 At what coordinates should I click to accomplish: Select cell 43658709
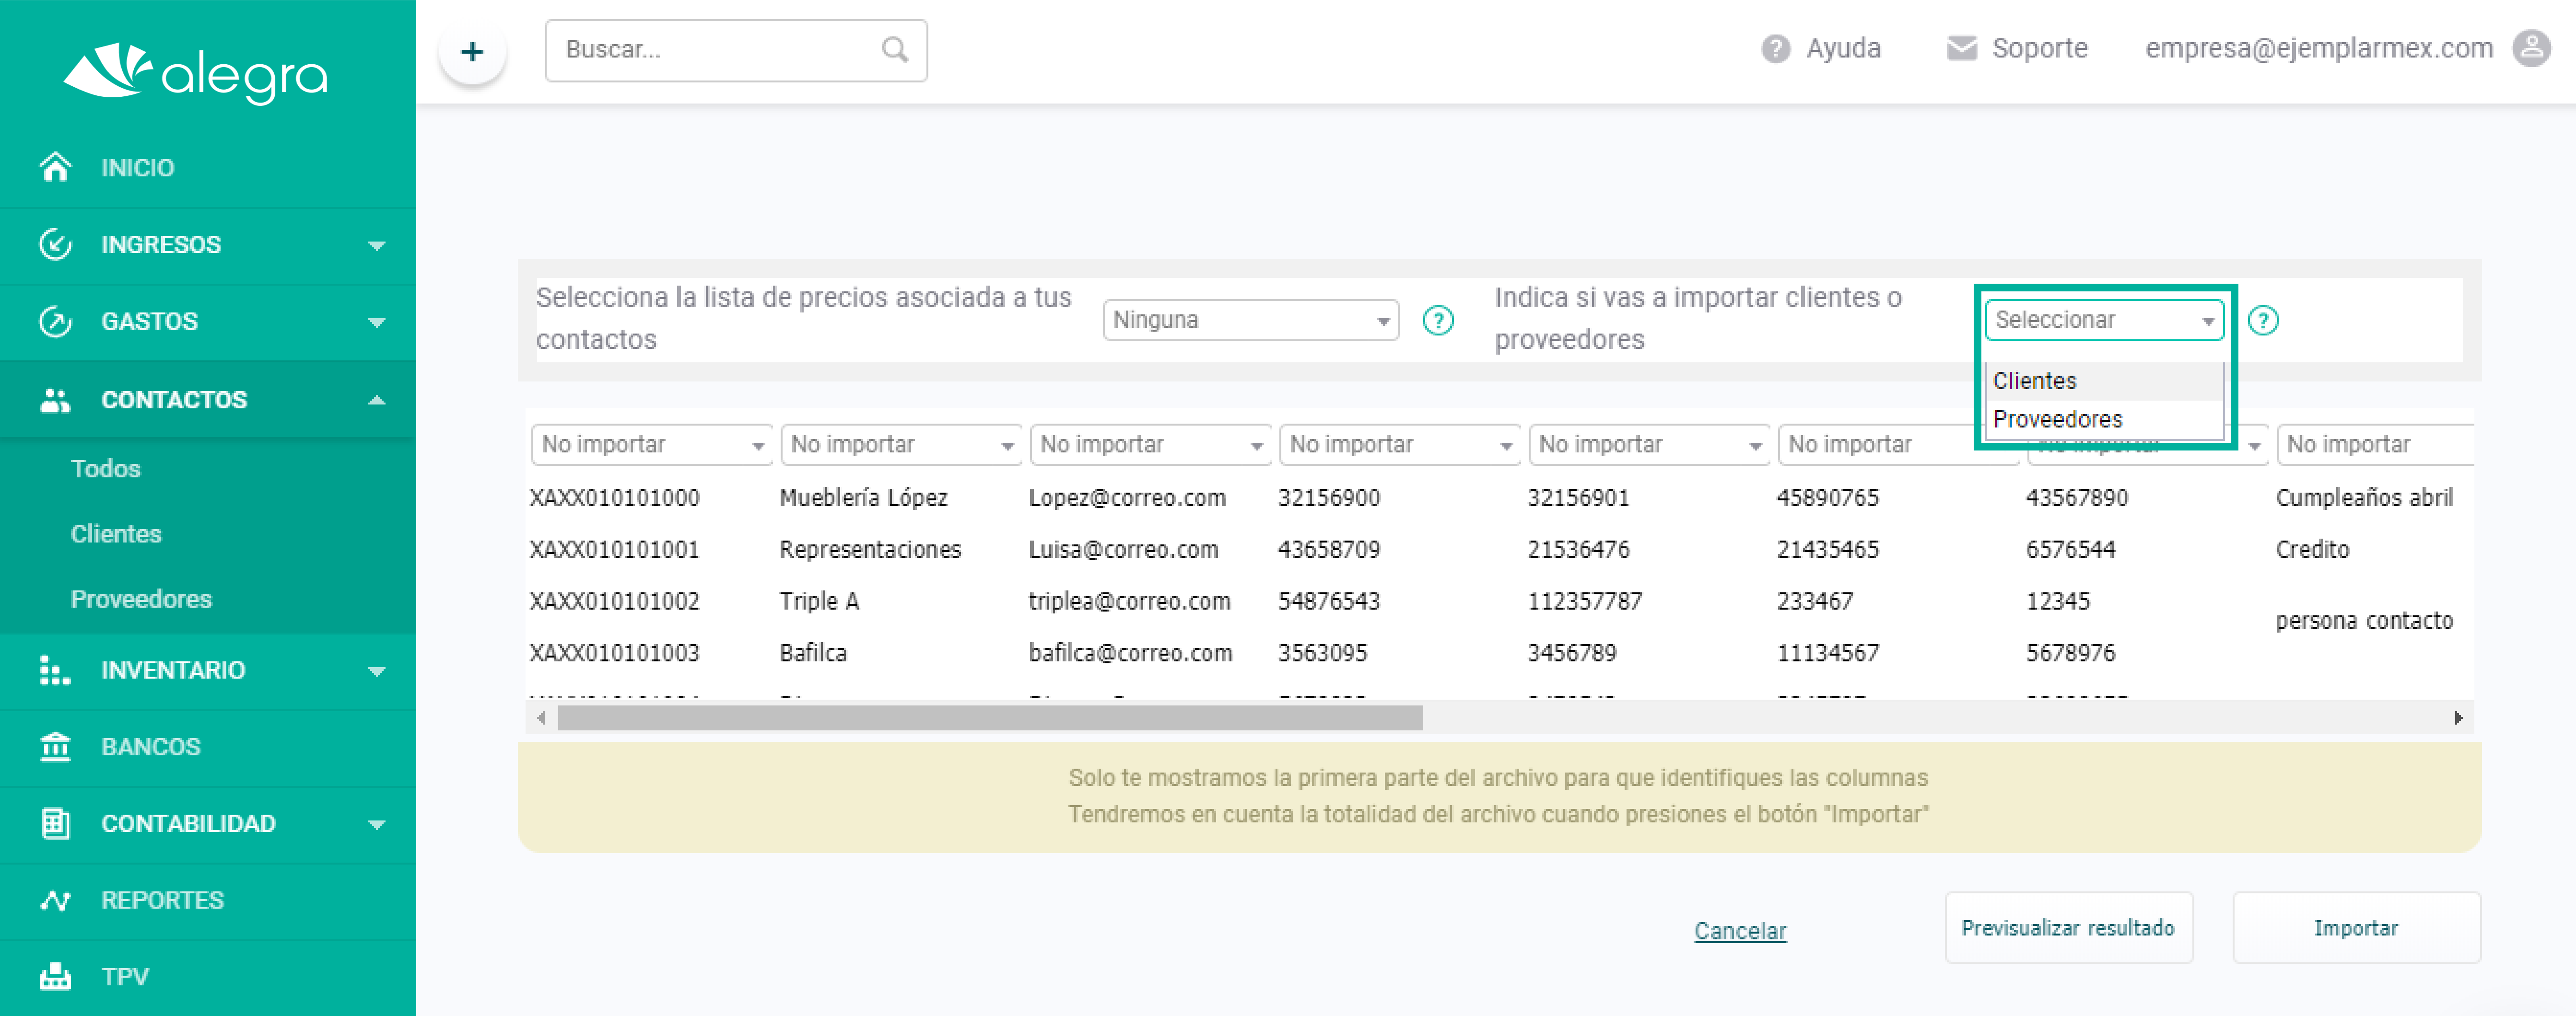pyautogui.click(x=1329, y=550)
